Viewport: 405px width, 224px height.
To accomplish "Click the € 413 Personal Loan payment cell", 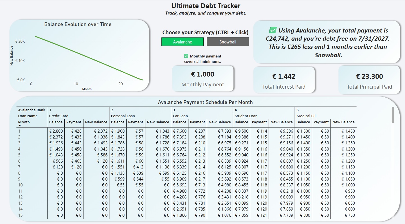I will pos(138,167).
